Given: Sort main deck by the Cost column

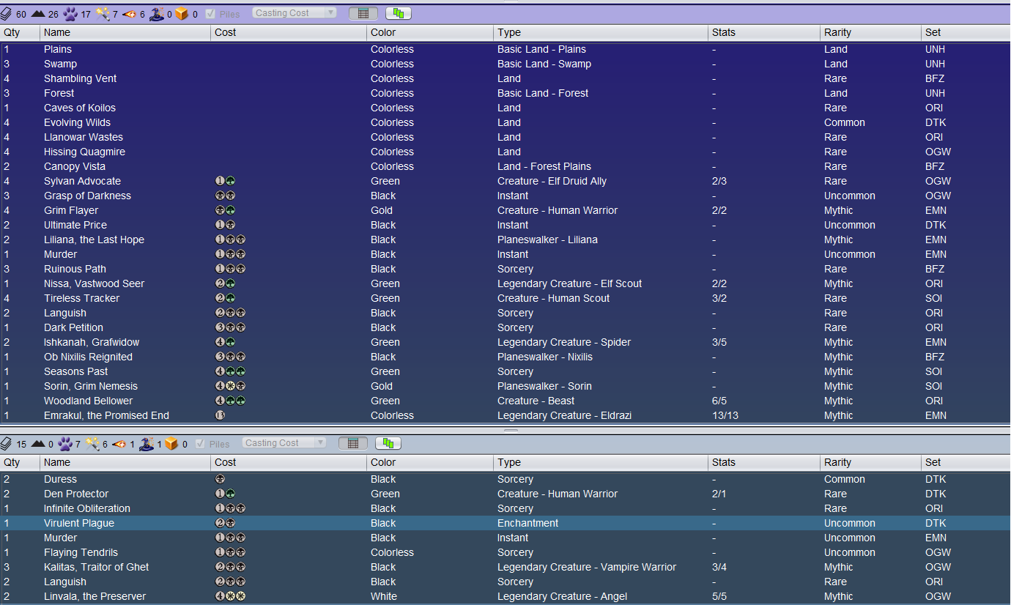Looking at the screenshot, I should [289, 32].
